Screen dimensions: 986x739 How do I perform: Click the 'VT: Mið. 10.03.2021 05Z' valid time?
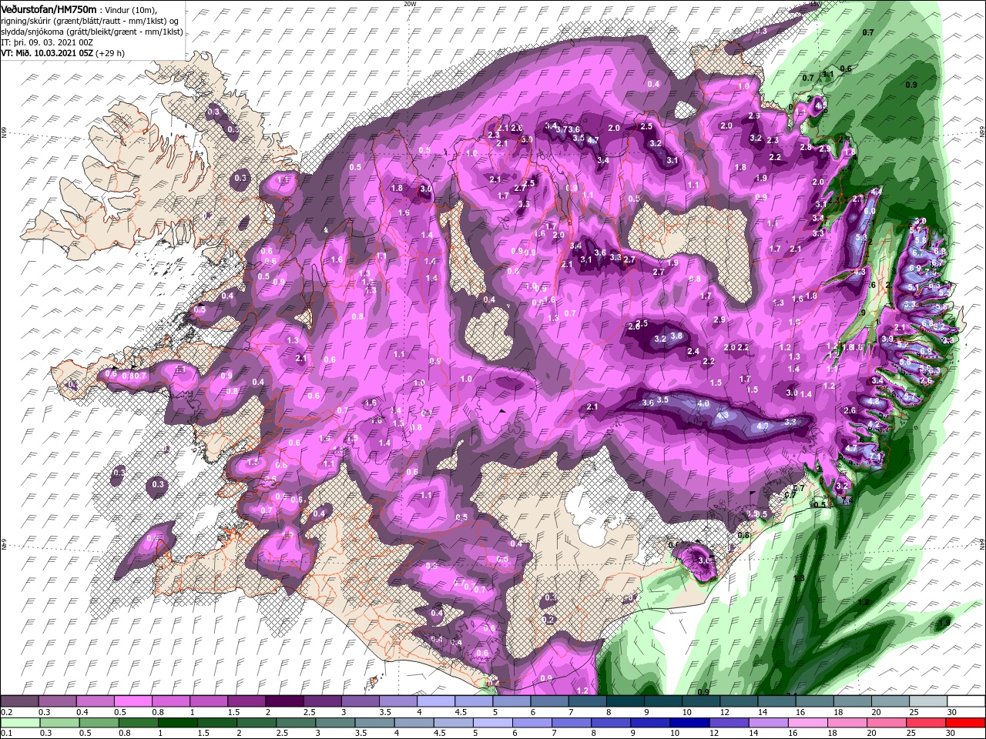47,53
